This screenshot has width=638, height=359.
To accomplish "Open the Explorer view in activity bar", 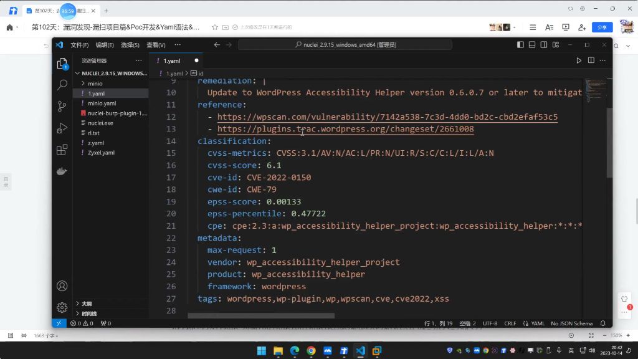I will click(x=62, y=64).
